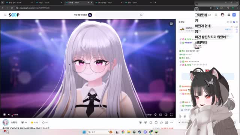Open the four-dot apps grid menu
Image resolution: width=240 pixels, height=135 pixels.
[x=229, y=15]
